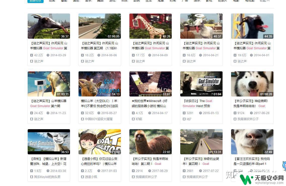286x186 pixels.
Task: Open the thumbnail with duration 01:03:11
Action: (49, 84)
